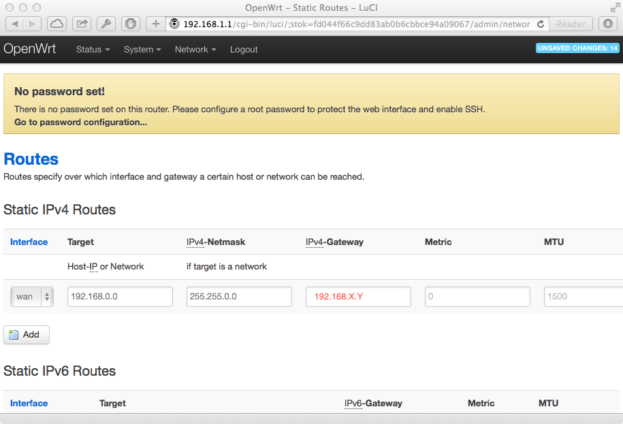Click Add to create an IPv4 route
The image size is (623, 424).
tap(27, 335)
